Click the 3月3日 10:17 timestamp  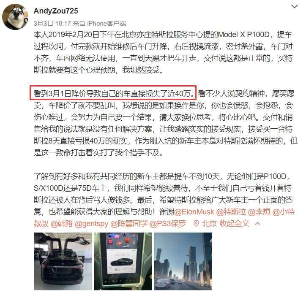coord(52,24)
